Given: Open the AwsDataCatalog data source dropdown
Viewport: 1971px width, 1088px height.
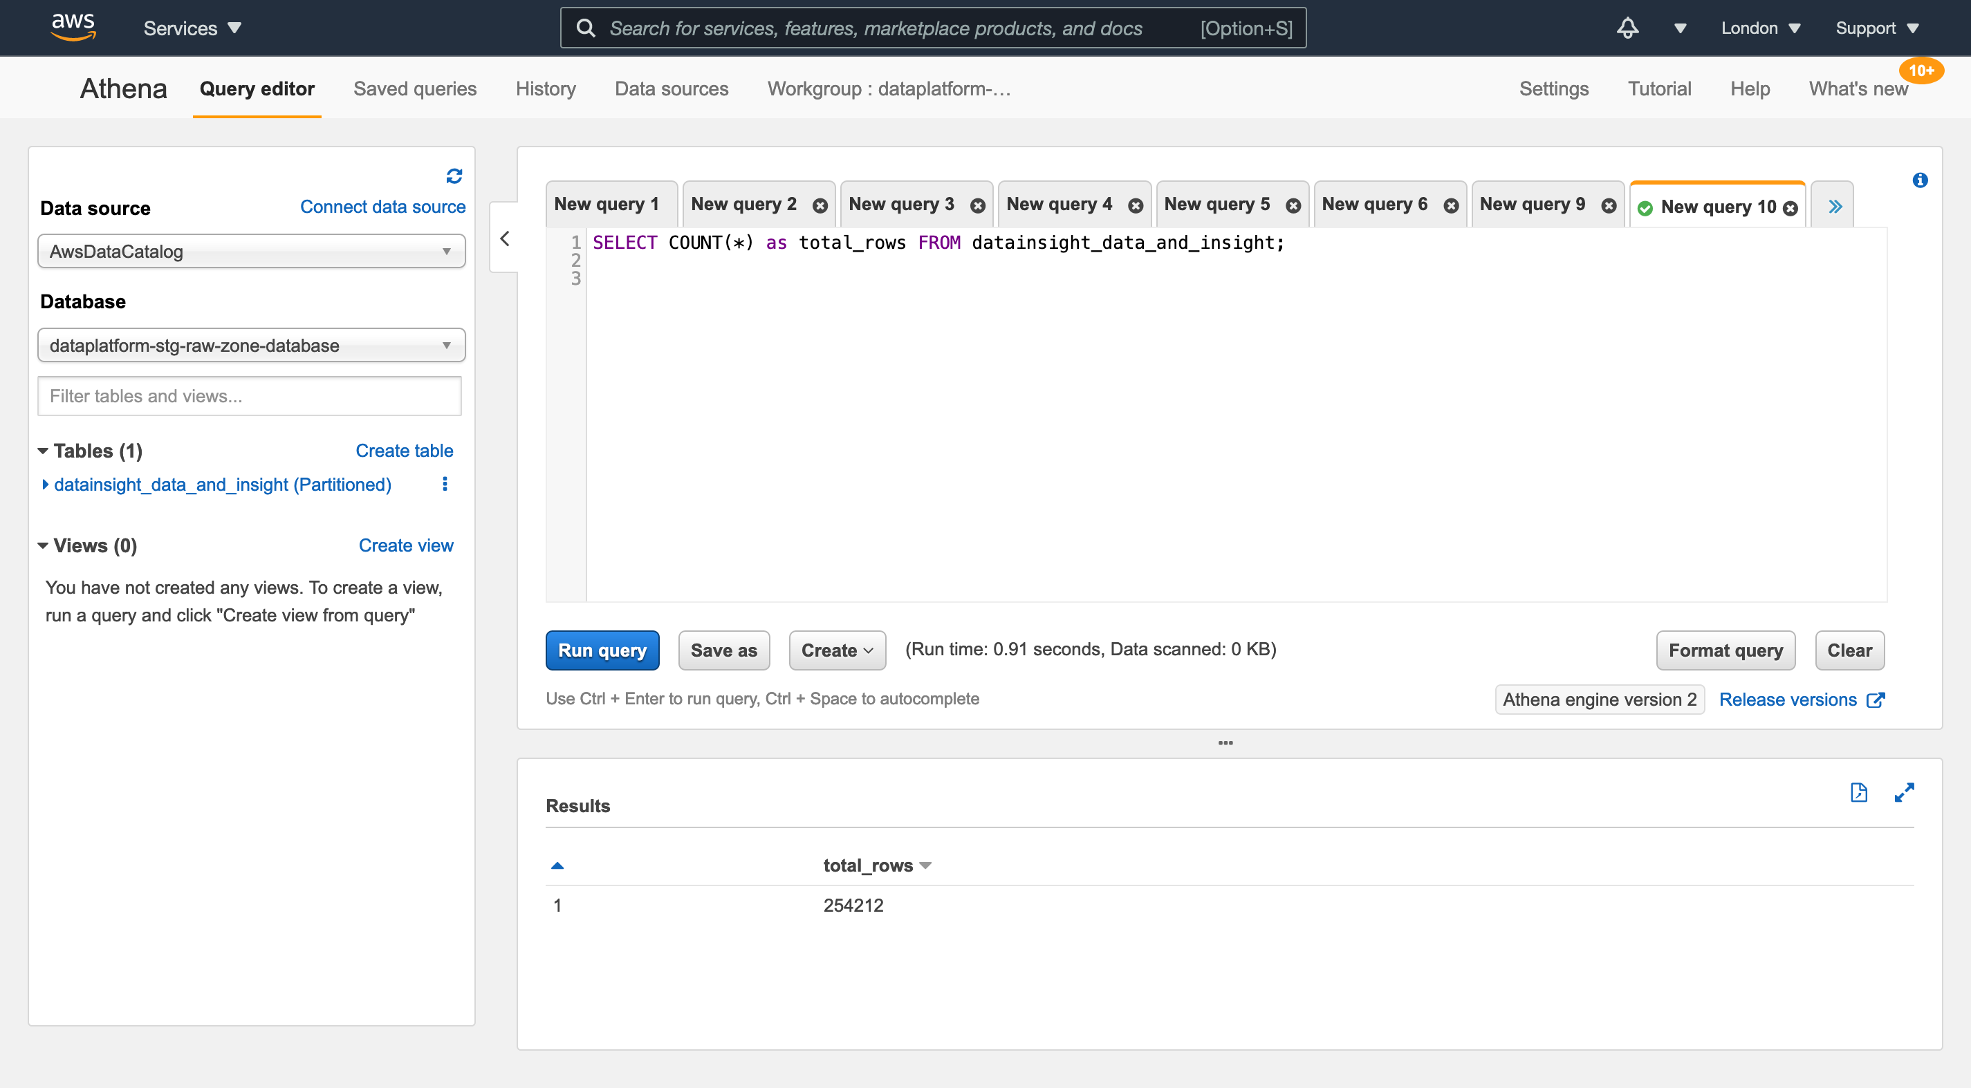Looking at the screenshot, I should click(x=251, y=252).
